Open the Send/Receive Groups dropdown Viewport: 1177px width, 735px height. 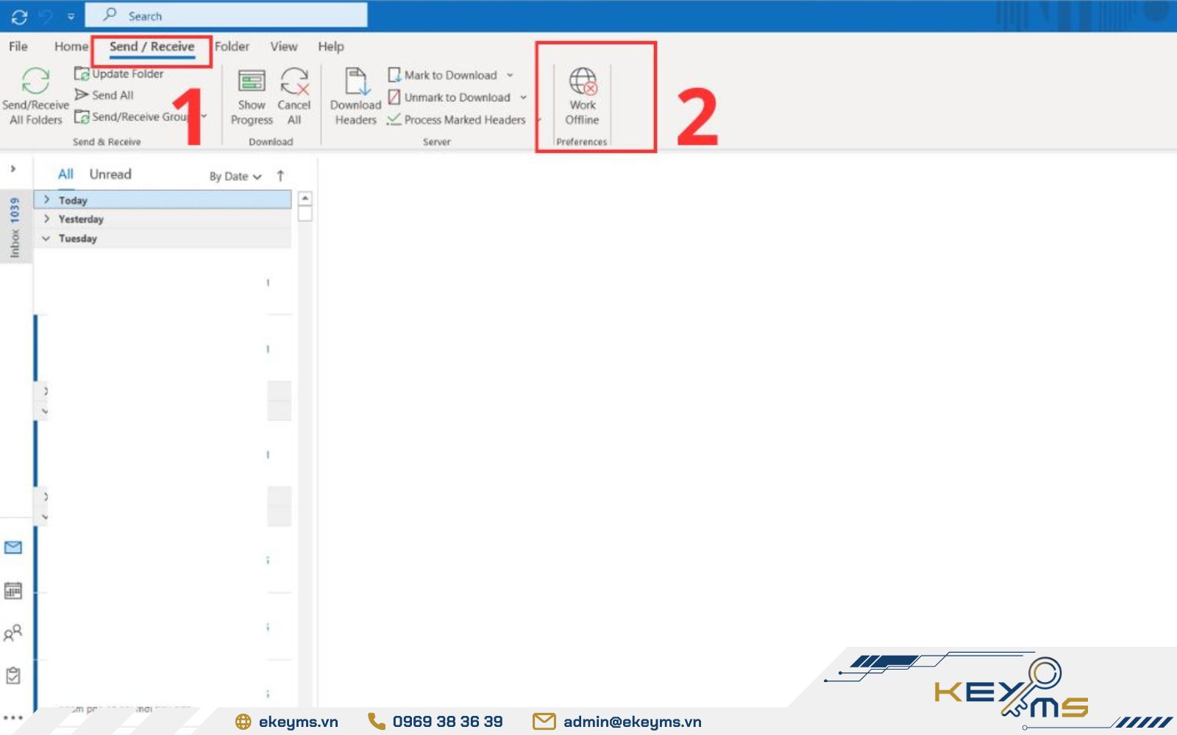click(x=203, y=116)
